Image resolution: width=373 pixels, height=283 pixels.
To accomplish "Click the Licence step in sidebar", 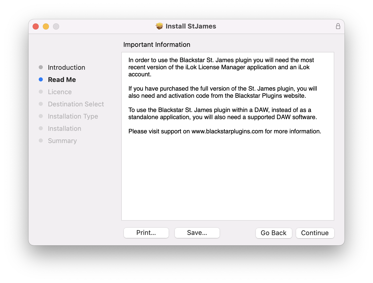I will pyautogui.click(x=60, y=92).
